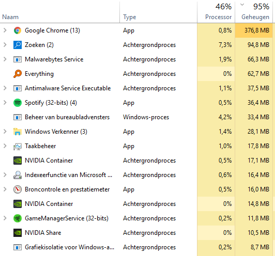Image resolution: width=275 pixels, height=256 pixels.
Task: Click the Google Chrome icon in process list
Action: pos(18,30)
